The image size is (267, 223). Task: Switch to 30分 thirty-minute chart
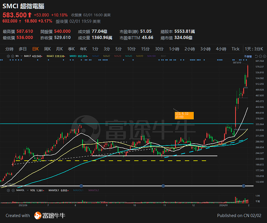click(x=159, y=49)
